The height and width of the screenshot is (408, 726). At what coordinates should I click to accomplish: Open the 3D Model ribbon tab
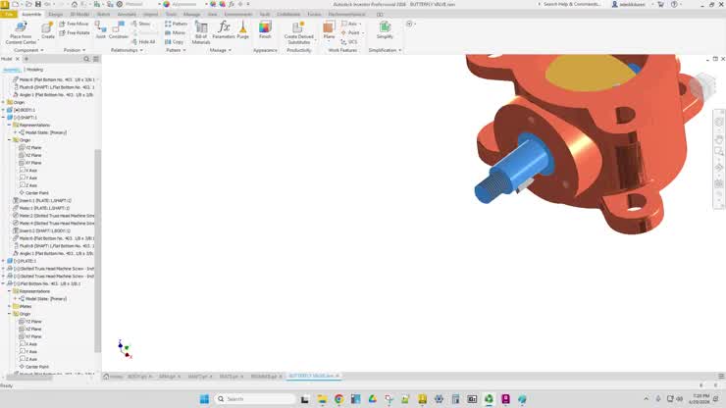[x=79, y=15]
